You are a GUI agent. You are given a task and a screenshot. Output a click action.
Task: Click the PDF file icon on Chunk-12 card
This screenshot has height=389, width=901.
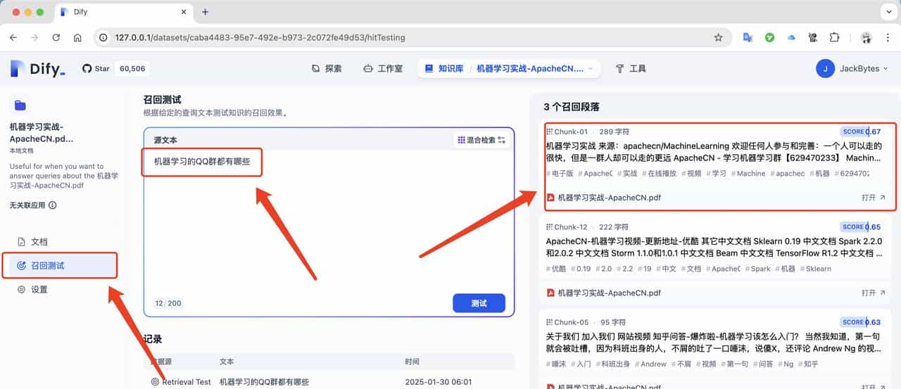550,293
